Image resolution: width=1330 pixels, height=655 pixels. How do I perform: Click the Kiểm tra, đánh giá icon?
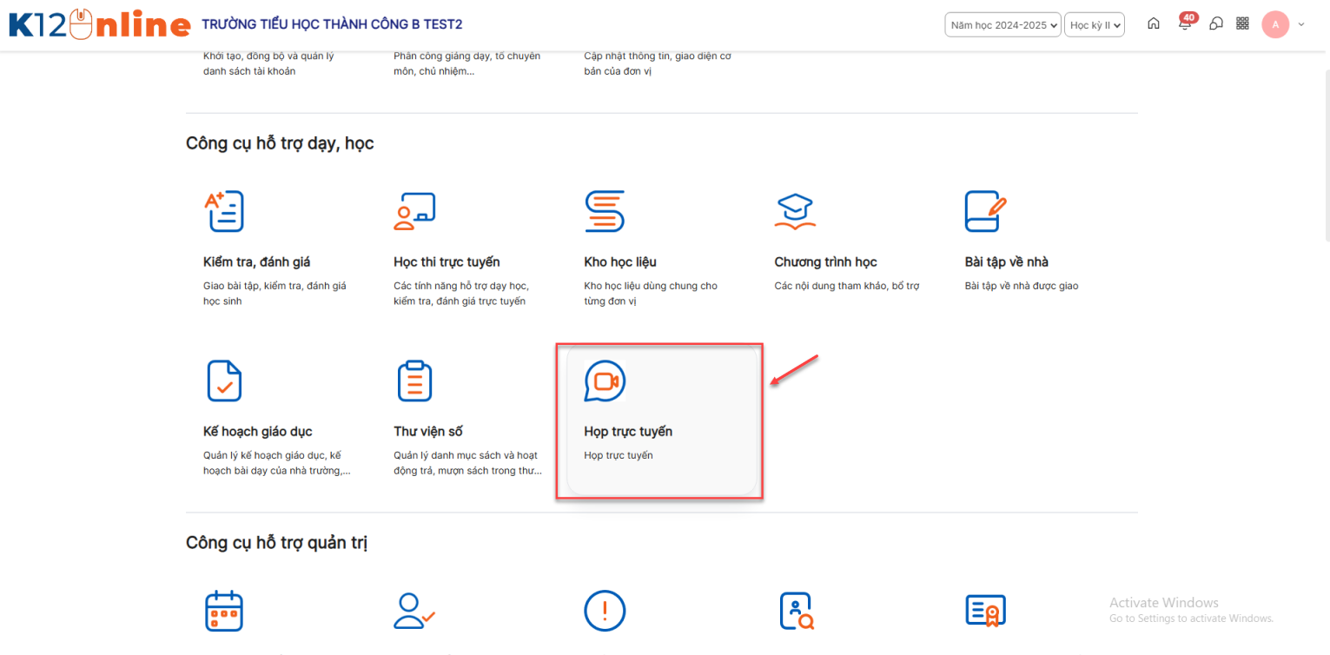(223, 211)
